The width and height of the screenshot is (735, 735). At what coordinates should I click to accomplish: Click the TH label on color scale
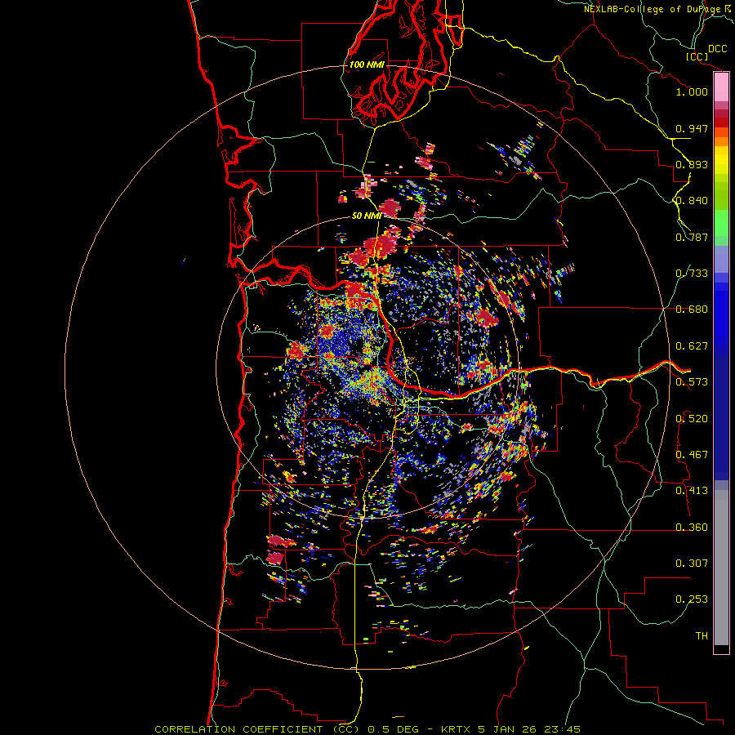point(702,636)
